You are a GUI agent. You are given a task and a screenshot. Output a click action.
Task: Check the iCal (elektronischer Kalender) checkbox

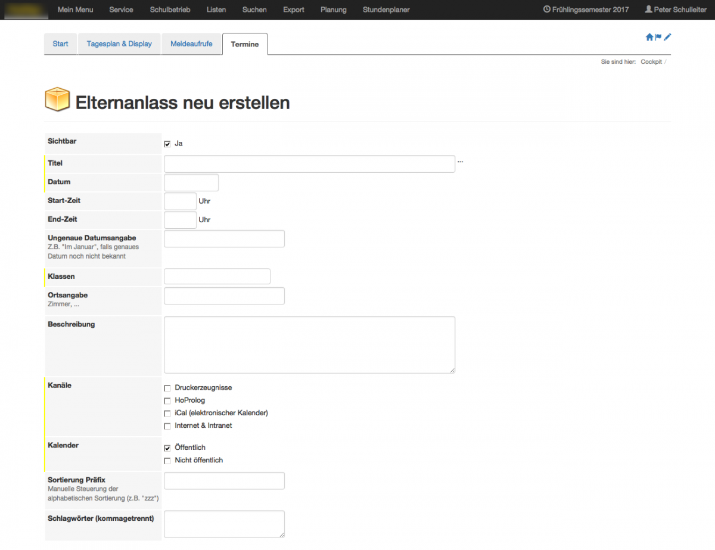[167, 414]
